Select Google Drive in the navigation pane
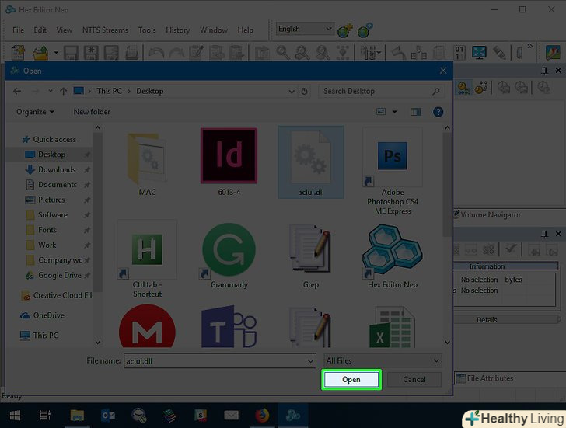 [59, 275]
